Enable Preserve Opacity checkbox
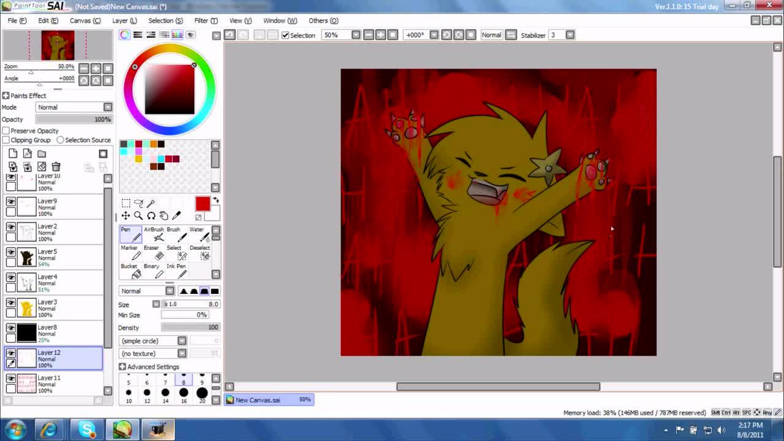Screen dimensions: 784x441 6,131
